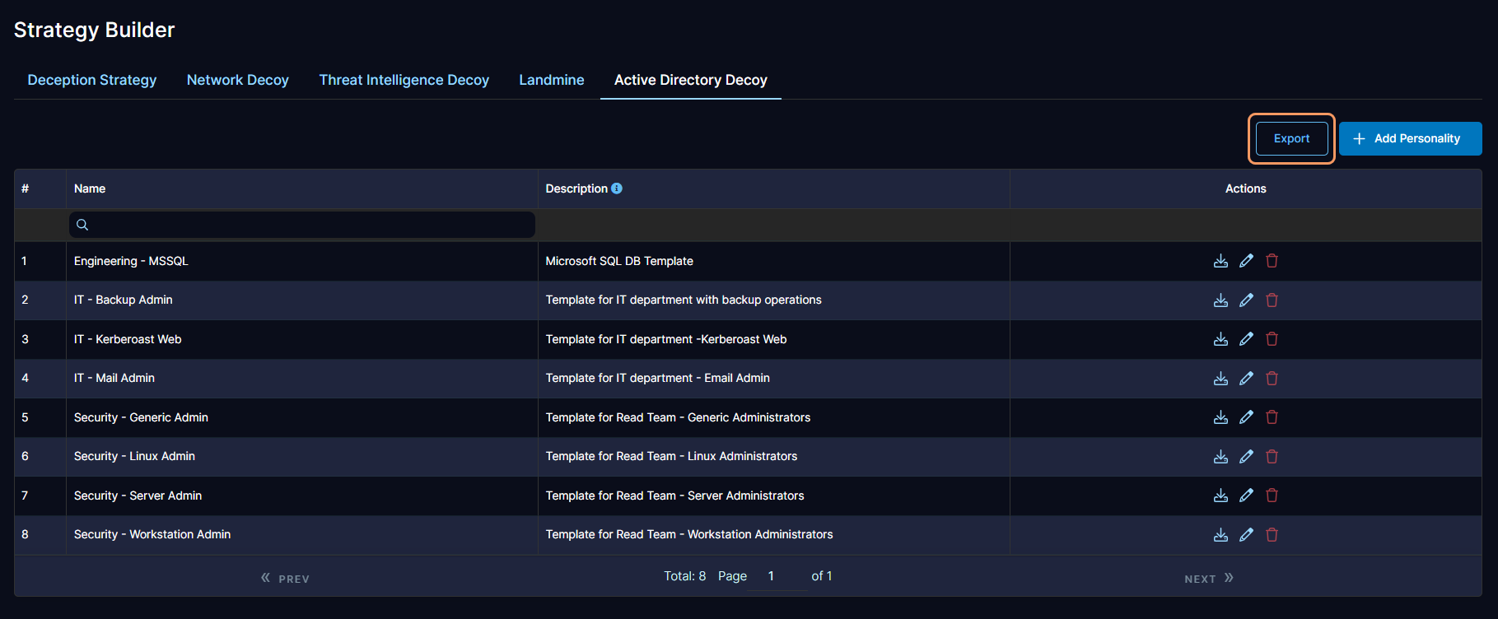Select the Landmine tab

click(x=551, y=80)
